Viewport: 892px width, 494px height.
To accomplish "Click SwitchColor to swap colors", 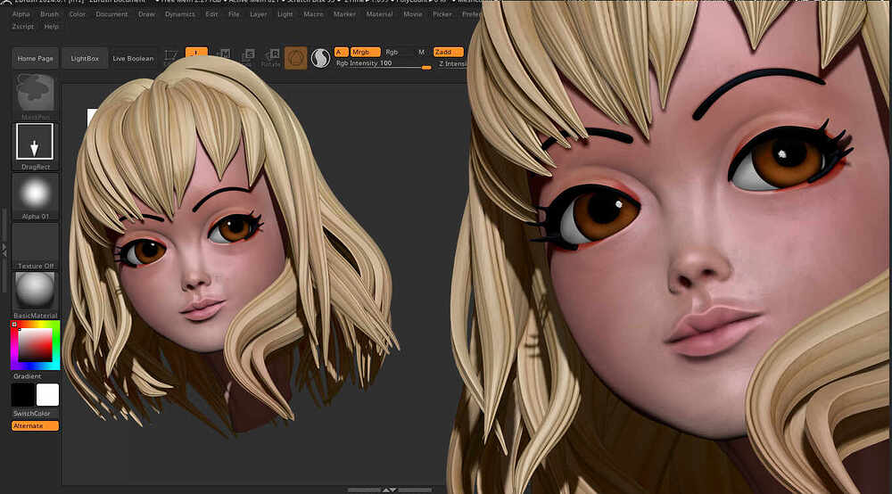I will (x=32, y=413).
